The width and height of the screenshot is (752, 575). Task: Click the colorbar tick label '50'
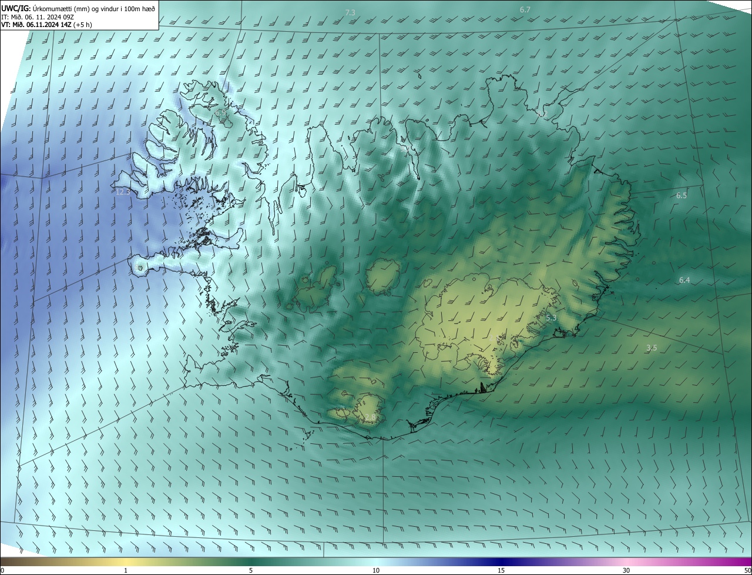(x=747, y=570)
